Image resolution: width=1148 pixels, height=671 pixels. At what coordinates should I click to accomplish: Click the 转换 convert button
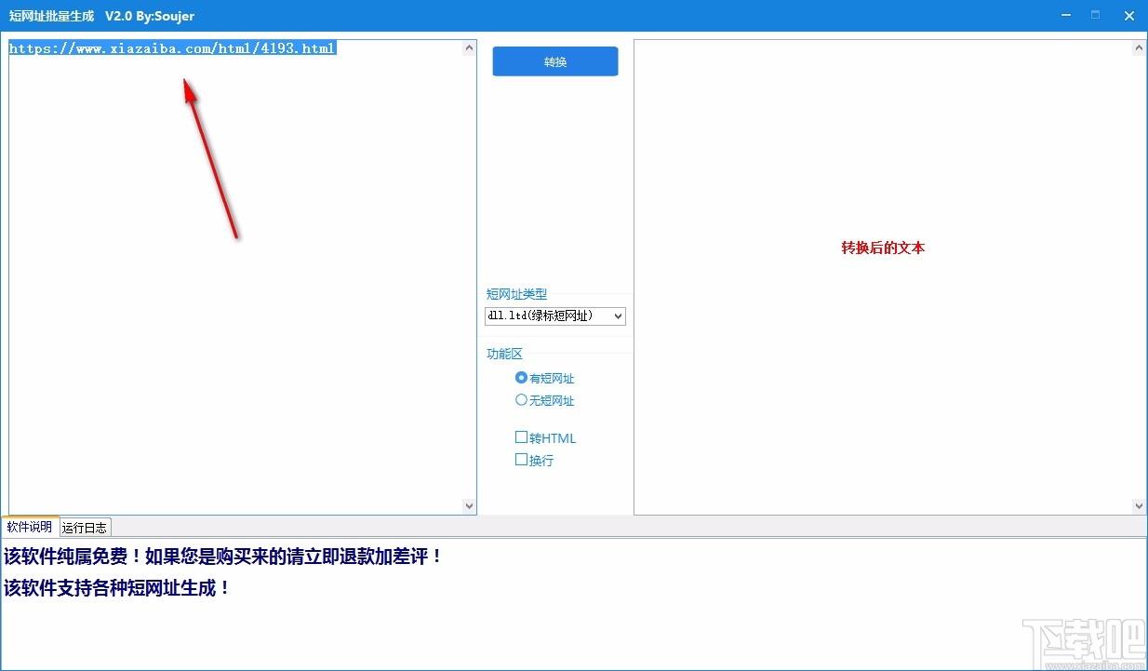click(554, 61)
